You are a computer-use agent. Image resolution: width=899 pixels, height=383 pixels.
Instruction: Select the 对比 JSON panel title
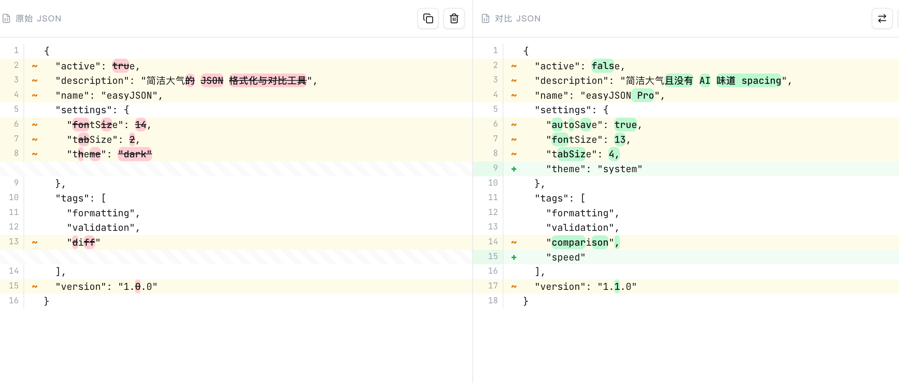point(518,19)
